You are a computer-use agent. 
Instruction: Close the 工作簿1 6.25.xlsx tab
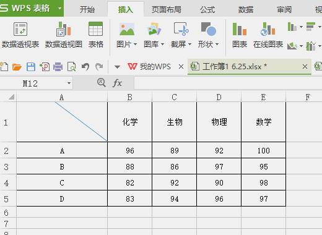pyautogui.click(x=305, y=67)
